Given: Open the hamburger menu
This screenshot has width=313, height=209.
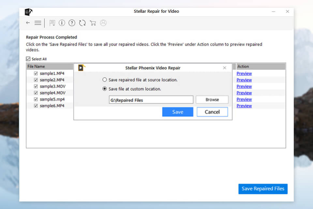Looking at the screenshot, I should tap(38, 23).
